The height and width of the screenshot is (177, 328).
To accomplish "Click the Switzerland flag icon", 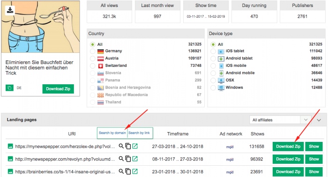I will pyautogui.click(x=101, y=66).
